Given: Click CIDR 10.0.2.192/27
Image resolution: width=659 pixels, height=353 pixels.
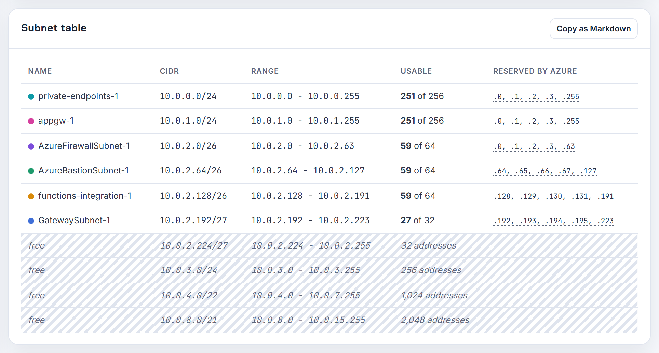Looking at the screenshot, I should click(x=193, y=221).
